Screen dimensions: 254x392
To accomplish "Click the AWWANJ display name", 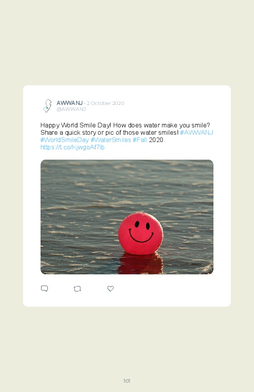I will click(x=69, y=103).
